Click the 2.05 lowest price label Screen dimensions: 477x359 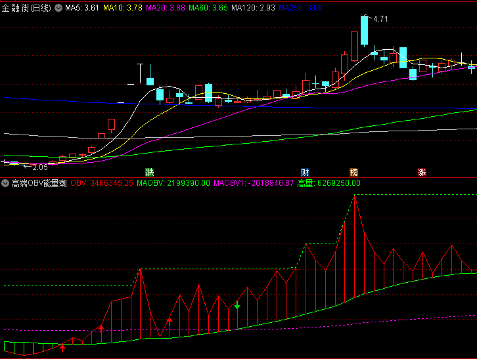coord(39,167)
